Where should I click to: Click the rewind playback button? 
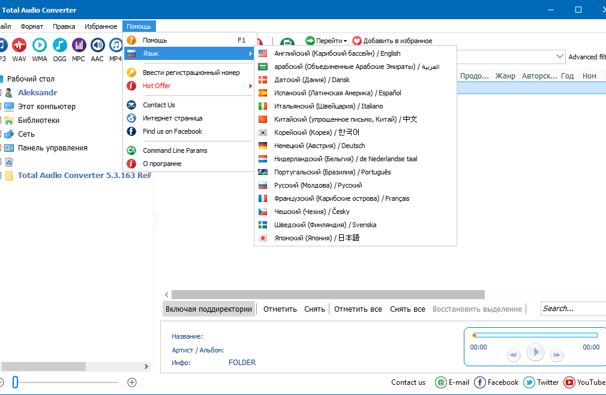[513, 355]
